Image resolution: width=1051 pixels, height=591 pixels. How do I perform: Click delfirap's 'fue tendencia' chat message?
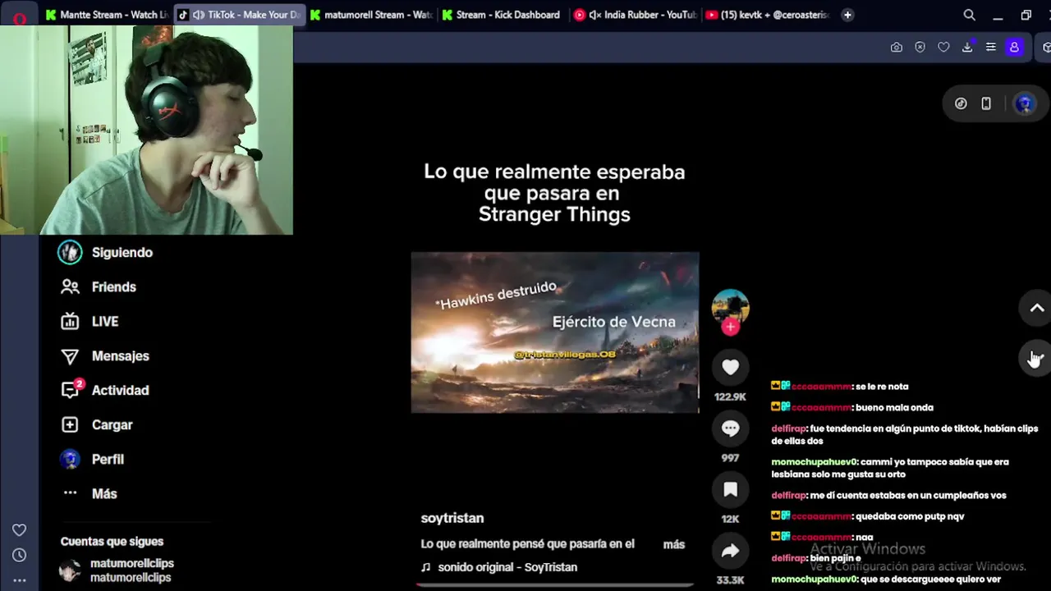[905, 434]
